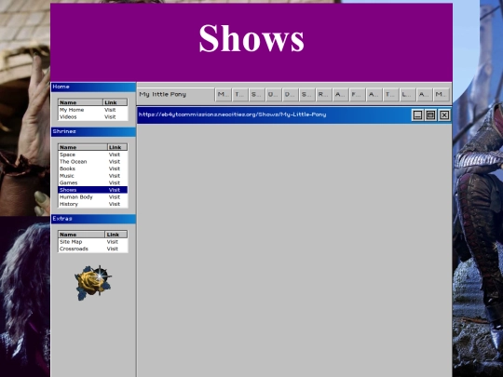
Task: Visit the My Home page link
Action: [110, 110]
